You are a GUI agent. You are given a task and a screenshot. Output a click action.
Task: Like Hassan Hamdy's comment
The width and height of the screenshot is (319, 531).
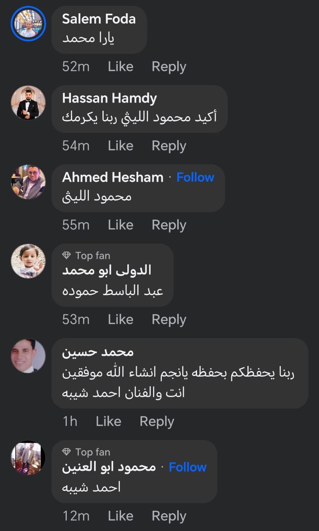pyautogui.click(x=120, y=146)
